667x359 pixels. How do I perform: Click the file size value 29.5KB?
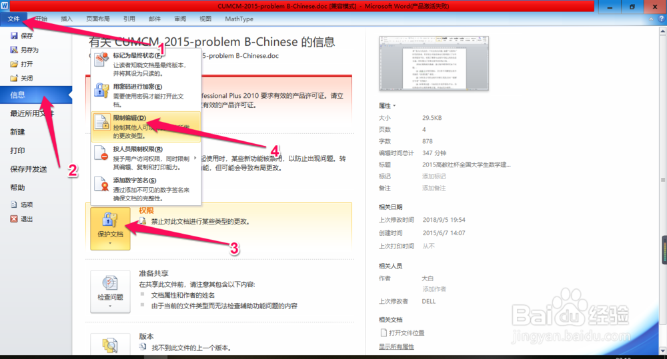click(432, 118)
